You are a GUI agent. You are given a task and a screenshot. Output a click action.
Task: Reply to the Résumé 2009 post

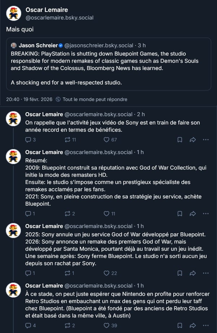coord(28,214)
